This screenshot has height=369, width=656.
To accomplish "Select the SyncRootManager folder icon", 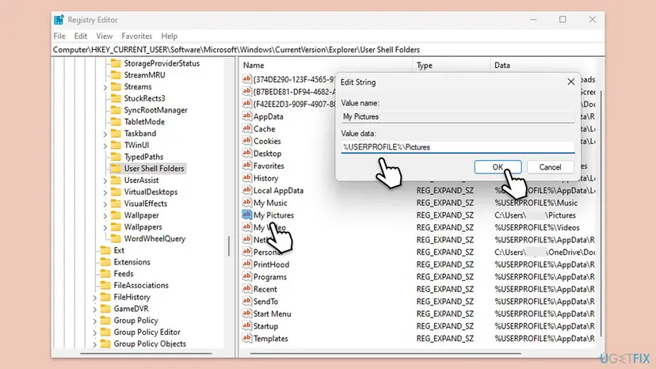I will (x=116, y=110).
